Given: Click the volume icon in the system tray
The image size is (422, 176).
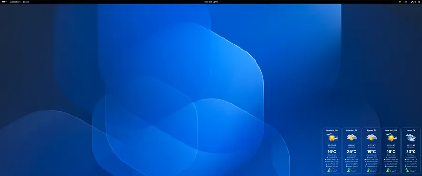Looking at the screenshot, I should pyautogui.click(x=415, y=2).
